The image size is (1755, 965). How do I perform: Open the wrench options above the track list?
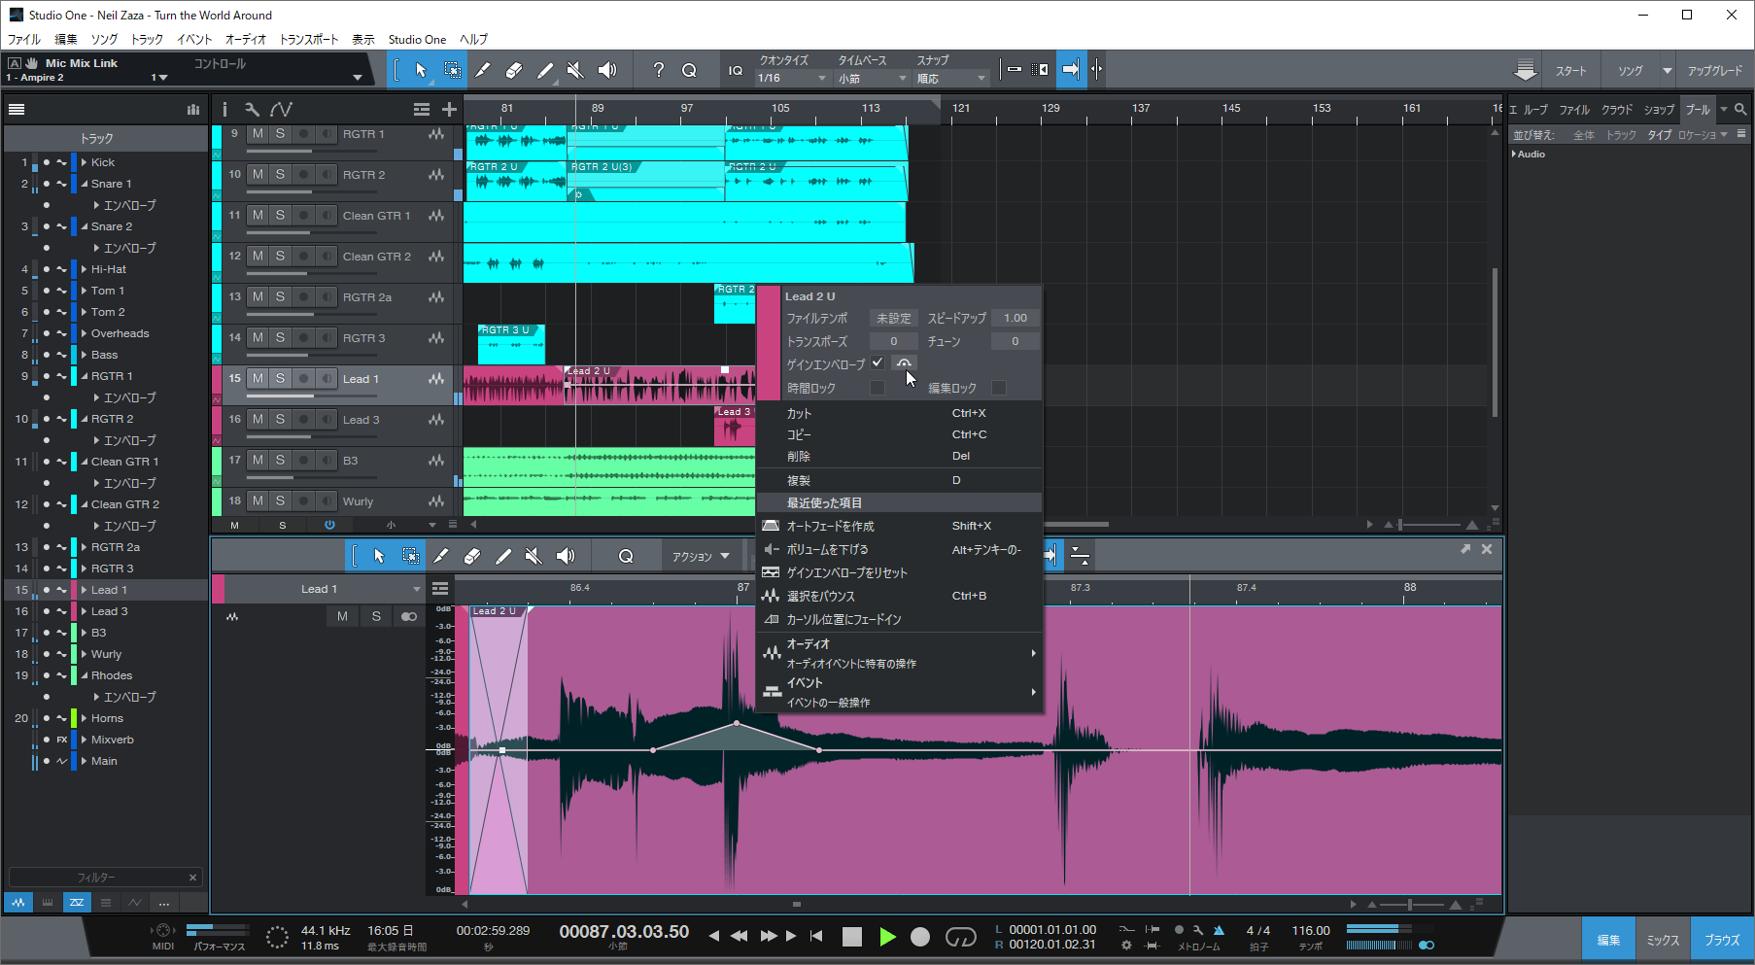(252, 110)
